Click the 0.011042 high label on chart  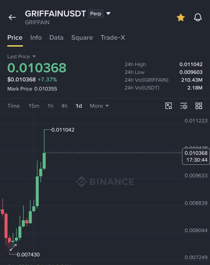(x=63, y=130)
